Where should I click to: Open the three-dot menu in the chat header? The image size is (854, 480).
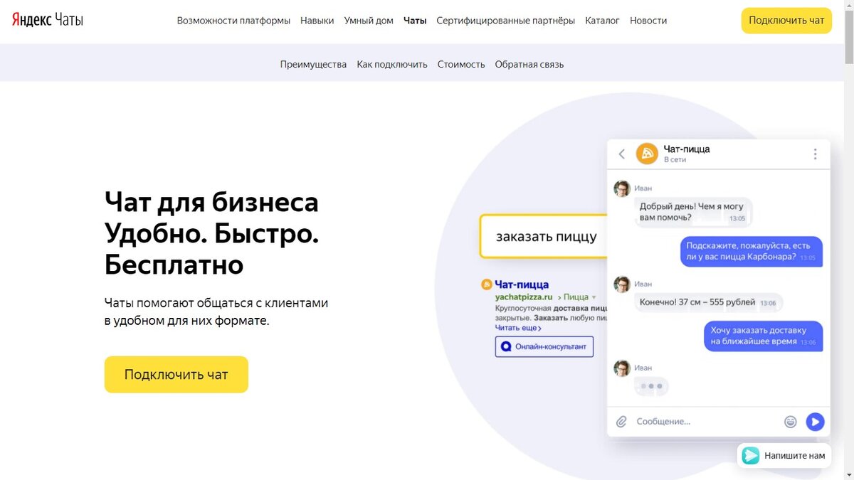814,153
